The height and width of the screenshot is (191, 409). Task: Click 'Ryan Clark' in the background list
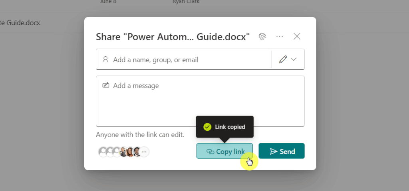pyautogui.click(x=186, y=2)
